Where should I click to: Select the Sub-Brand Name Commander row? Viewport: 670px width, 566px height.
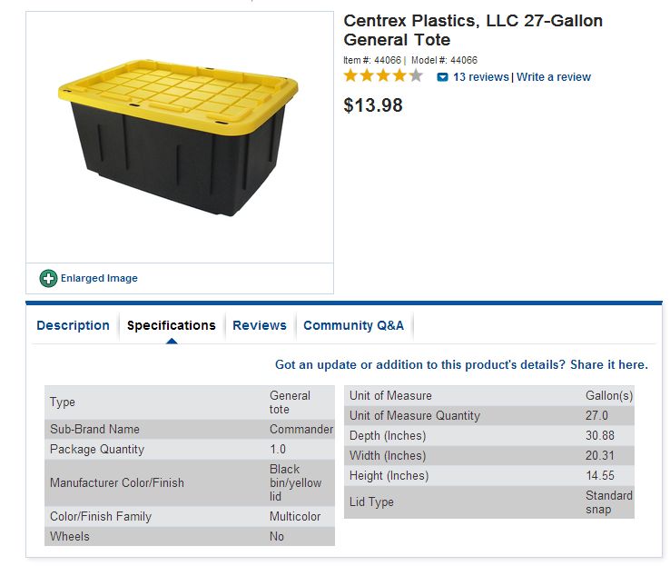190,429
